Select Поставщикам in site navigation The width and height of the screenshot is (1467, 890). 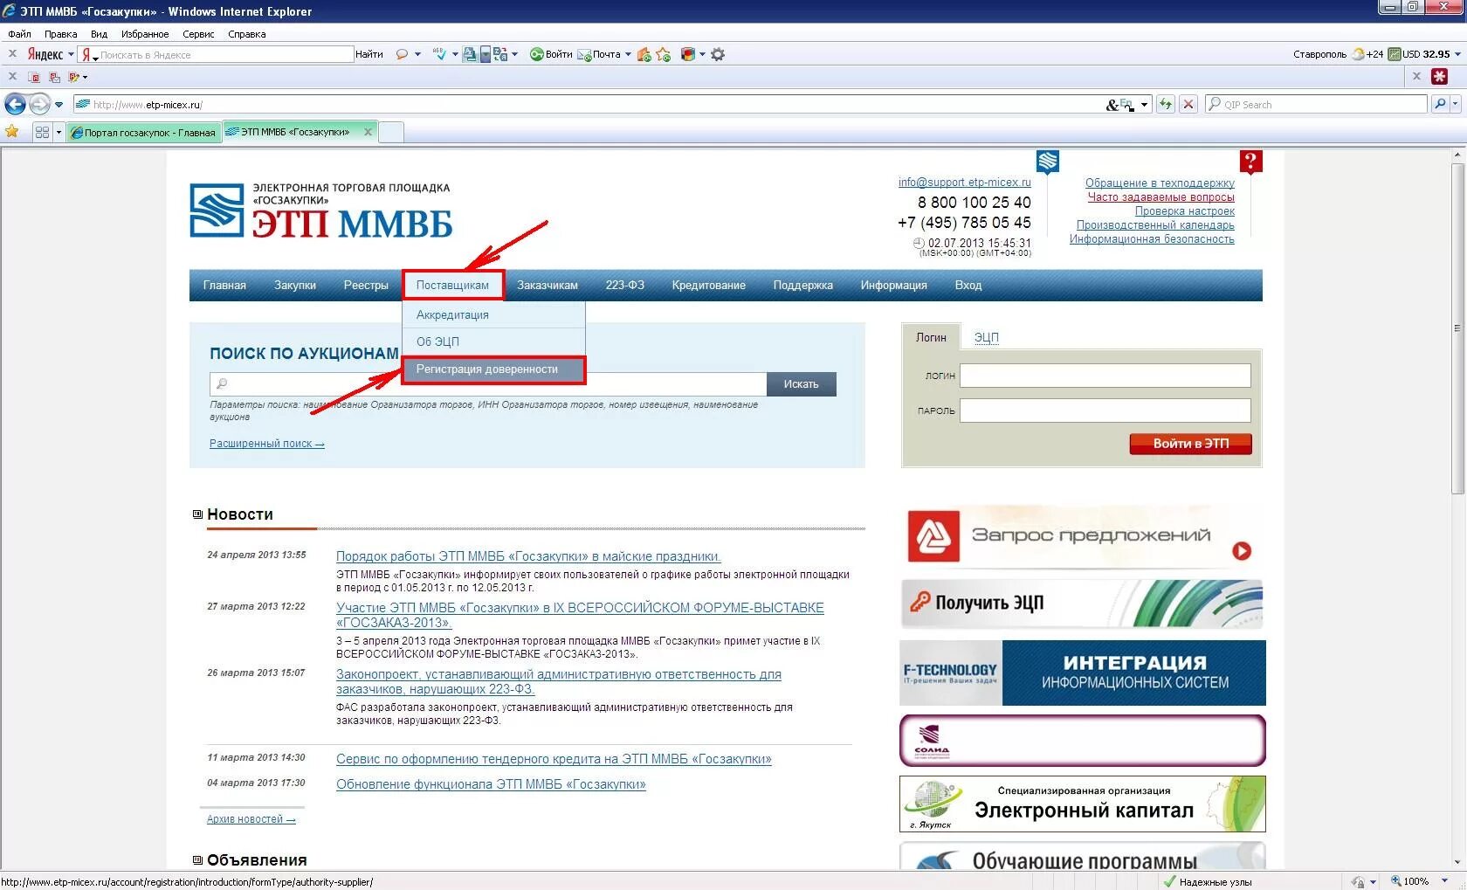click(452, 285)
